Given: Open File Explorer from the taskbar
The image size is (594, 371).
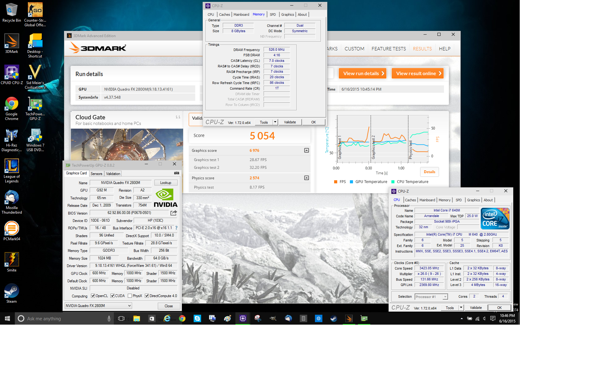Looking at the screenshot, I should (x=136, y=318).
